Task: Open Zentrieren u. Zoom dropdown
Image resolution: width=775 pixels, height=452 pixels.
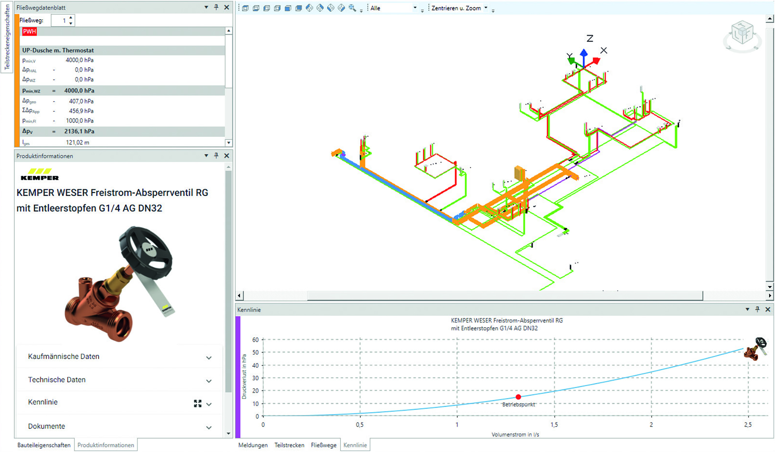Action: (486, 8)
